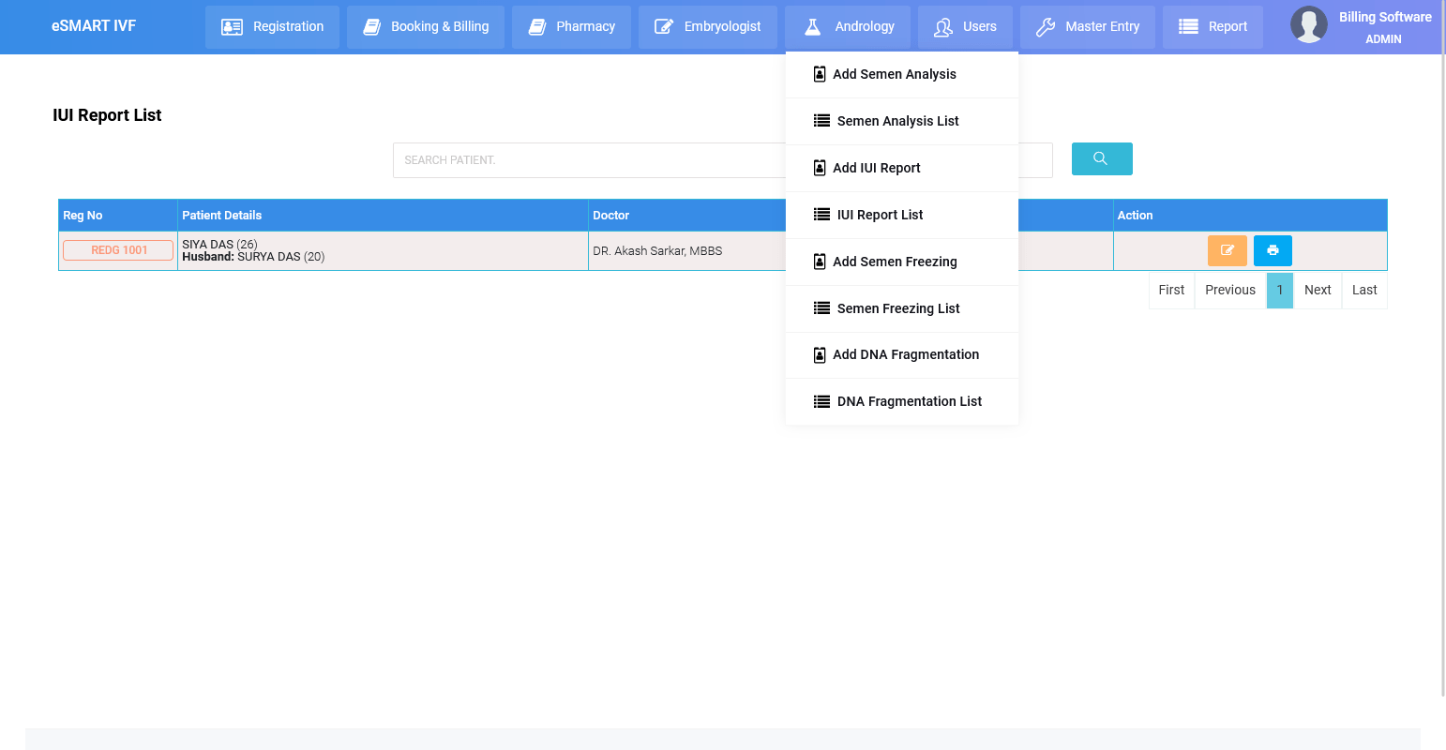Image resolution: width=1446 pixels, height=750 pixels.
Task: Jump to the Last page
Action: pos(1363,290)
